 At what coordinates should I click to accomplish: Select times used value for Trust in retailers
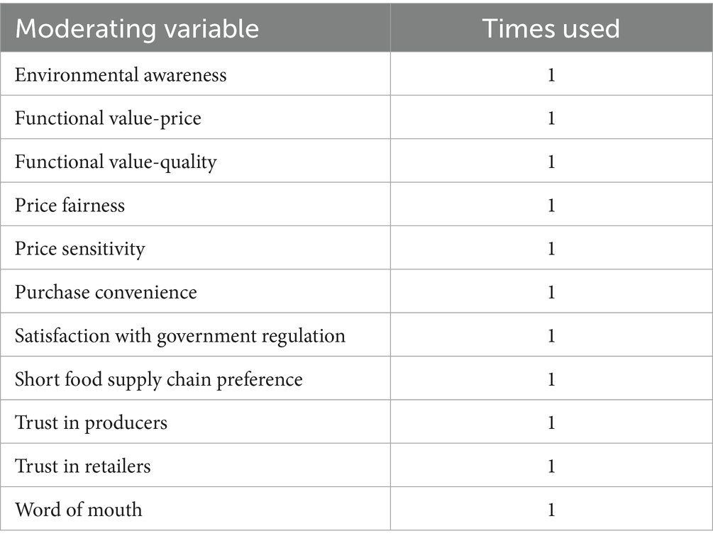coord(551,466)
